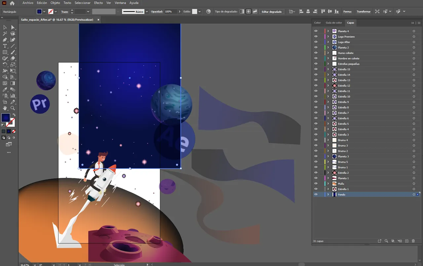423x266 pixels.
Task: Select the Eyedropper tool
Action: click(x=5, y=89)
